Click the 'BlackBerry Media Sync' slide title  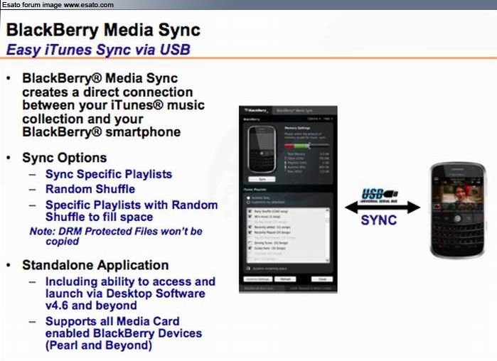coord(103,31)
